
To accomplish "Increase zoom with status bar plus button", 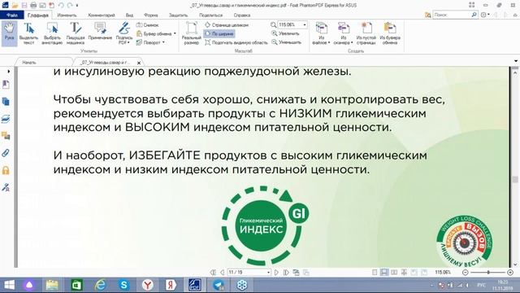I will (510, 273).
